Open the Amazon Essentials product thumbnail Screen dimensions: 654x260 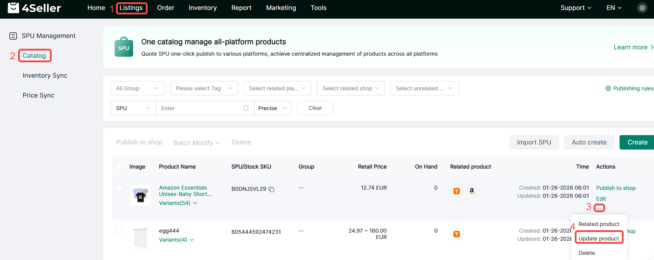coord(140,195)
